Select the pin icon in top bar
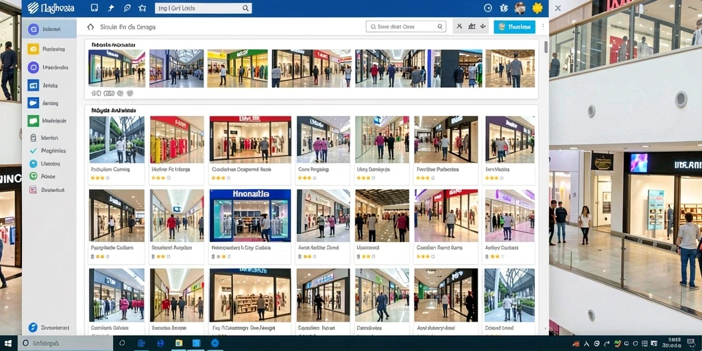The height and width of the screenshot is (351, 702). (111, 8)
